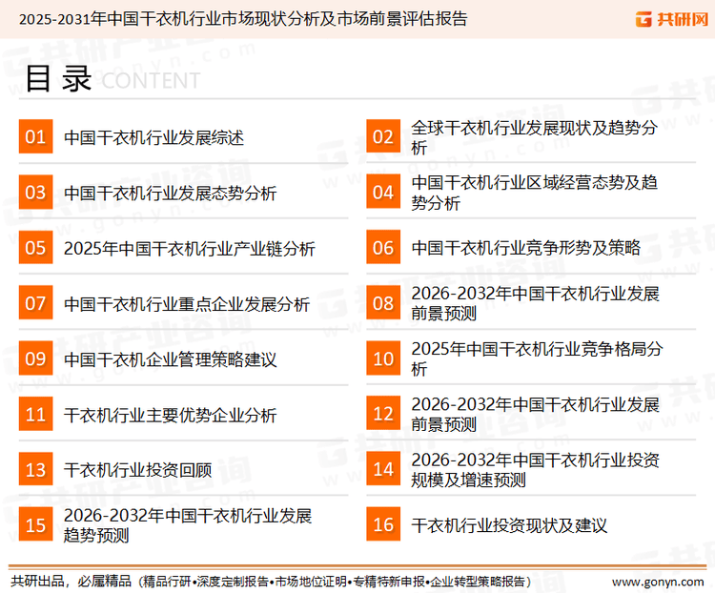The width and height of the screenshot is (715, 593).
Task: Click the orange 05 number box
Action: pyautogui.click(x=35, y=248)
